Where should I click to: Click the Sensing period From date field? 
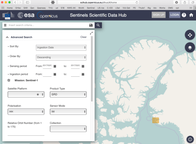pyautogui.click(x=47, y=66)
